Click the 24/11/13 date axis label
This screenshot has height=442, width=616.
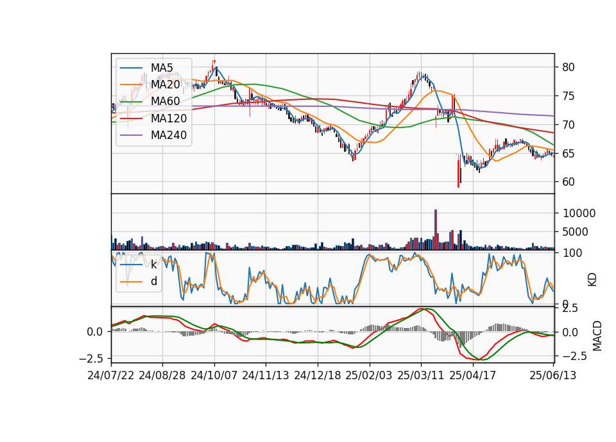[266, 375]
